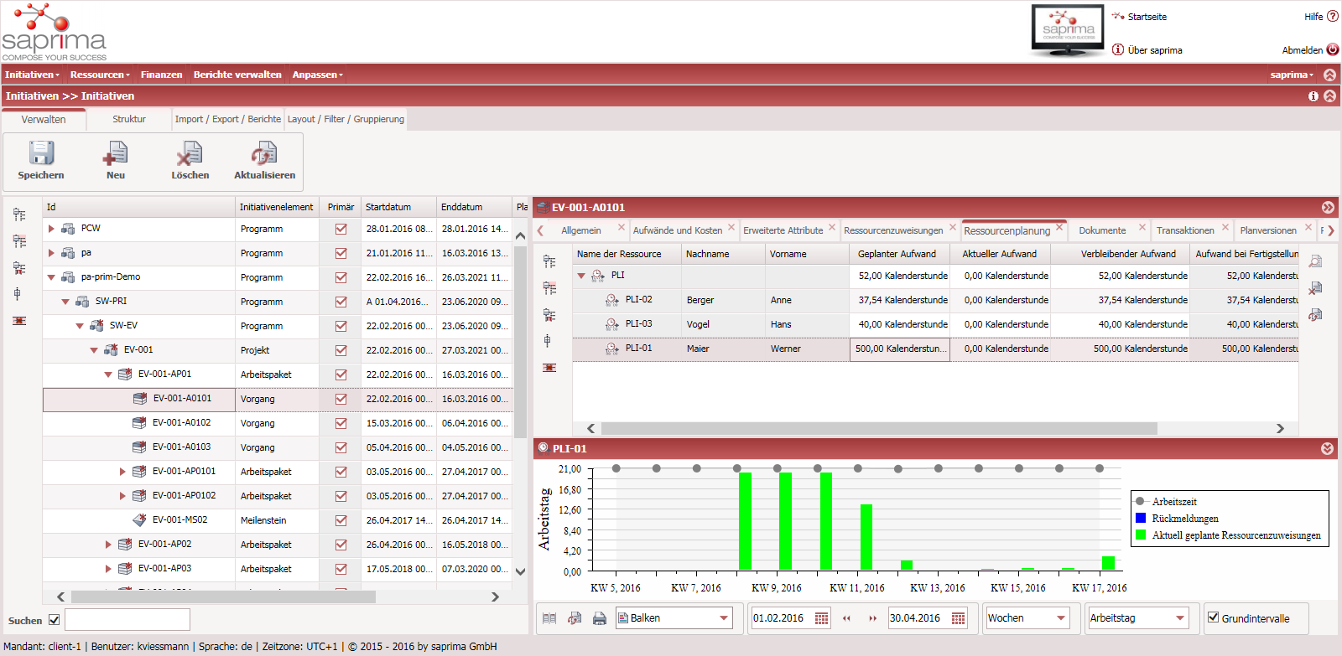1342x656 pixels.
Task: Click the Neu toolbar icon
Action: point(116,153)
